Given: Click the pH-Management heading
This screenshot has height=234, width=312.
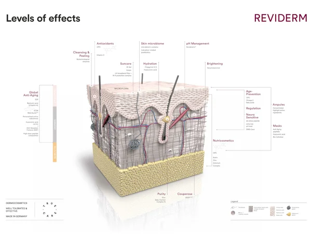Looking at the screenshot, I should 197,44.
